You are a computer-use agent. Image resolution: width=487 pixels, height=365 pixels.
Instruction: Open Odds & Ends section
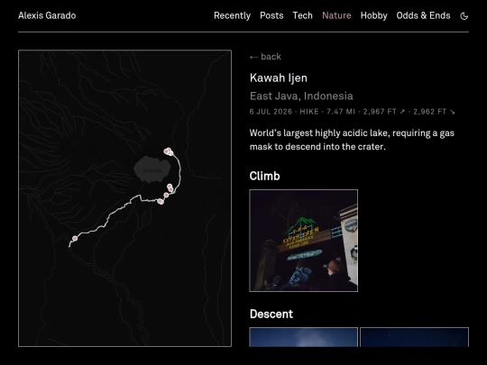423,15
